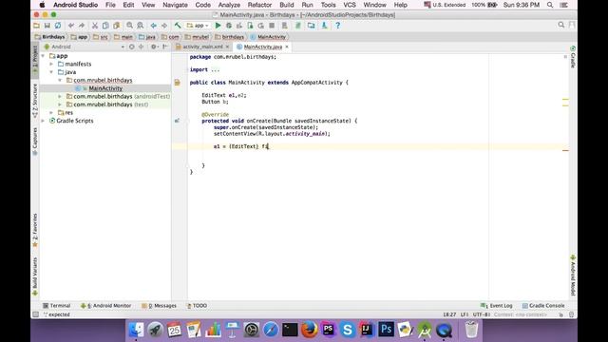Click UTF-8 encoding in status bar

click(x=482, y=314)
